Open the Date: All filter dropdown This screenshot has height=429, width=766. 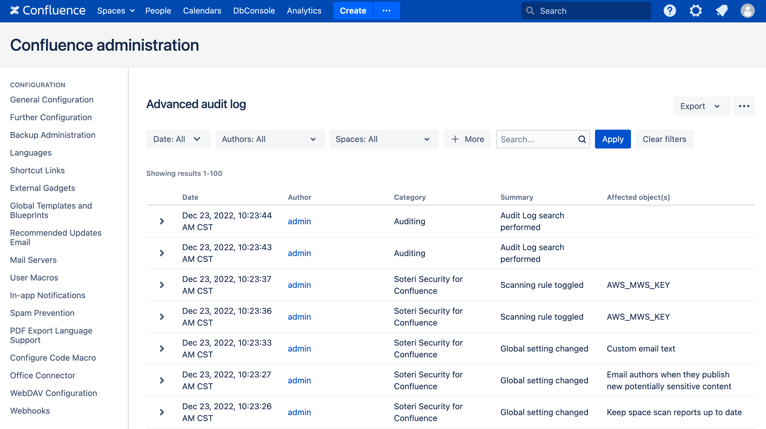pyautogui.click(x=178, y=139)
